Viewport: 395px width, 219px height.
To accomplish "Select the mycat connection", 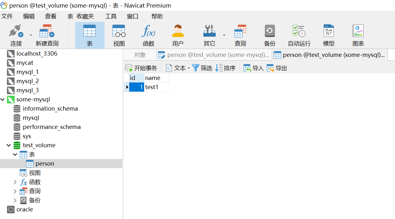I will [25, 63].
